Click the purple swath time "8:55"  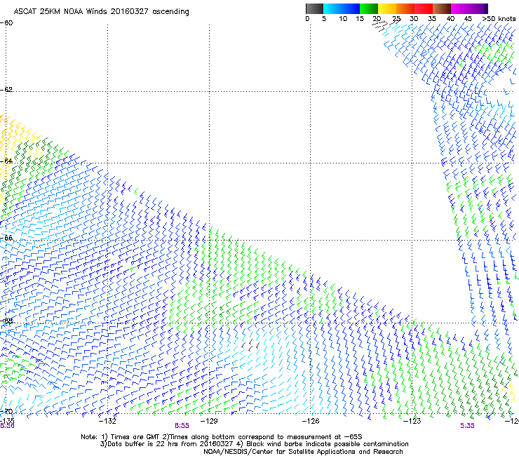(182, 426)
